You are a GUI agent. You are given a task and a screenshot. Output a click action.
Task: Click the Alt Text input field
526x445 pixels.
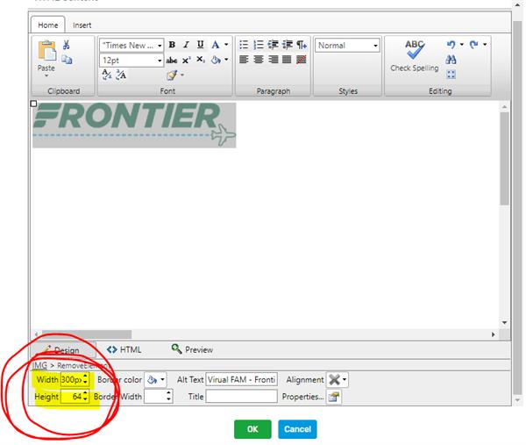coord(242,380)
